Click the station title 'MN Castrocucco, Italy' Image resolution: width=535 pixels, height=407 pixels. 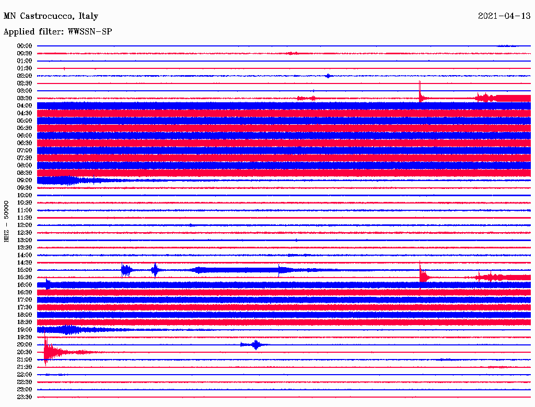click(x=51, y=16)
